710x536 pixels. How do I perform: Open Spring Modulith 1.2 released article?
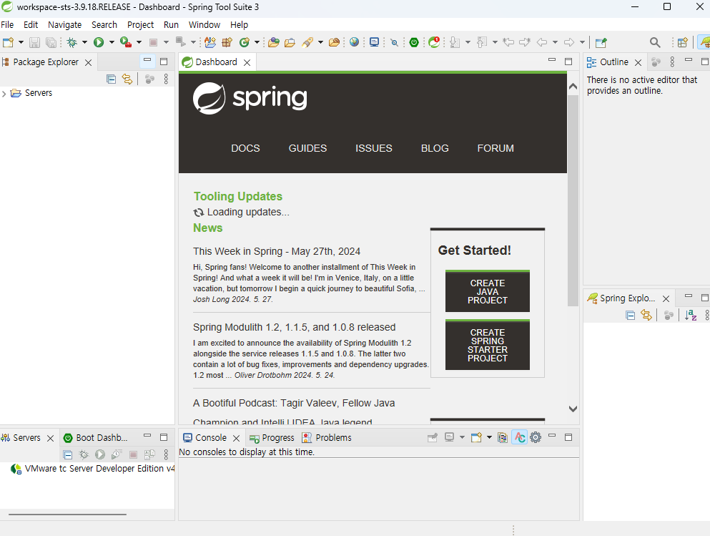point(295,327)
